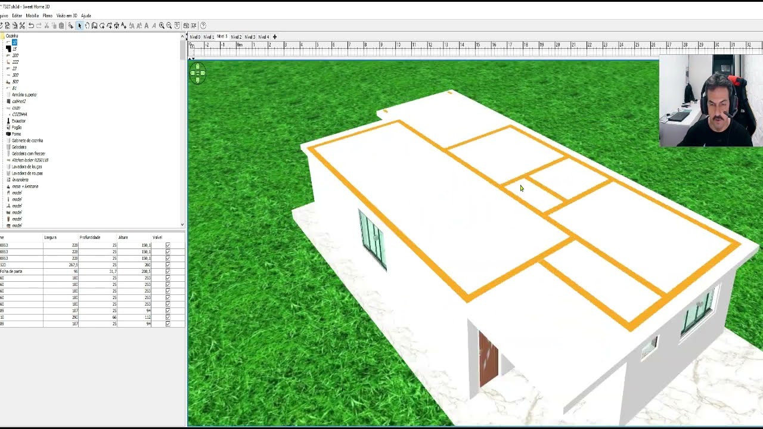Save the home using the toolbar Save icon
Viewport: 763px width, 429px height.
(15, 26)
